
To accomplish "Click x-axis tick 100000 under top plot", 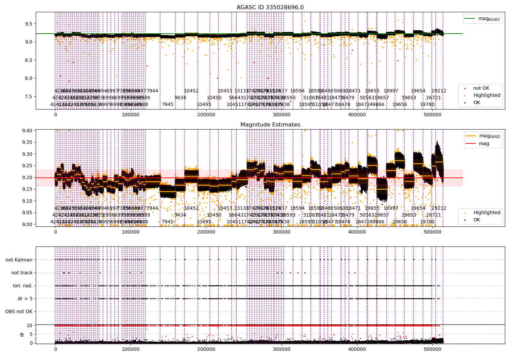I will click(131, 115).
